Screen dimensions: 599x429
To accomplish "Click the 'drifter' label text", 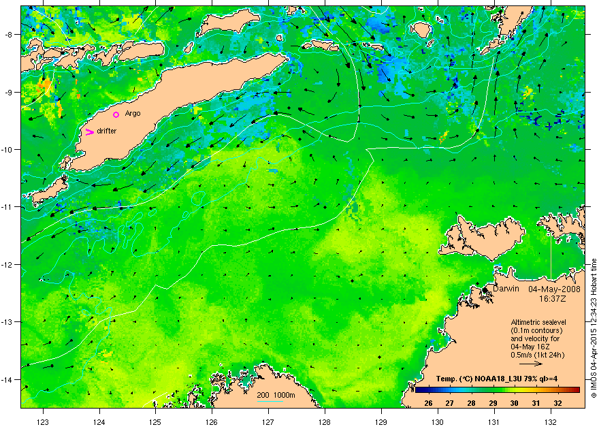I will point(107,131).
